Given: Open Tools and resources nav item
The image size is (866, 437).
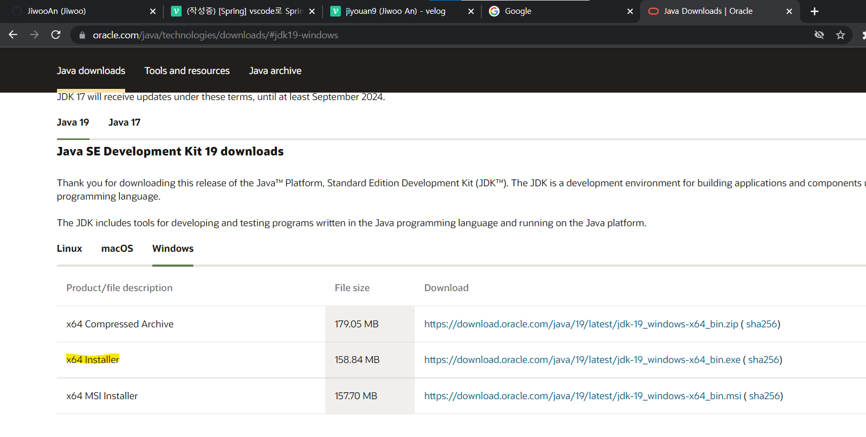Looking at the screenshot, I should (187, 71).
